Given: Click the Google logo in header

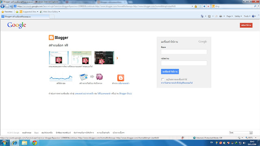Looking at the screenshot, I should pos(17,25).
